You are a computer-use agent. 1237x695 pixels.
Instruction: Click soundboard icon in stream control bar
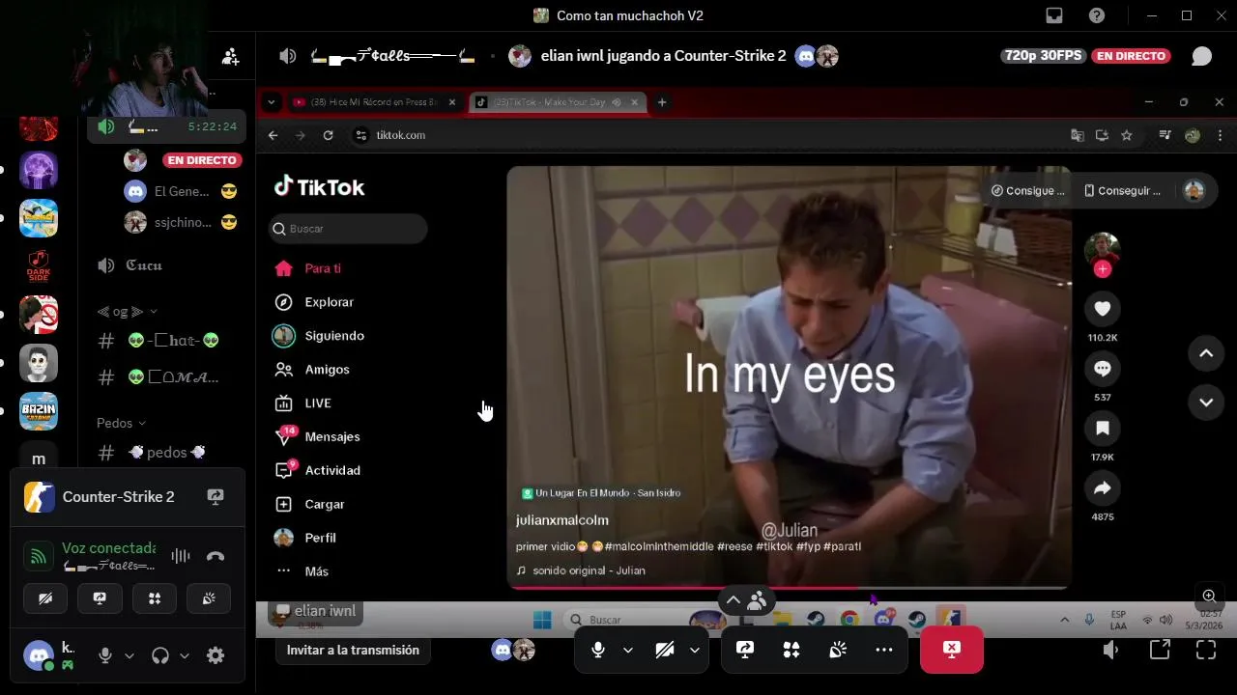tap(838, 650)
